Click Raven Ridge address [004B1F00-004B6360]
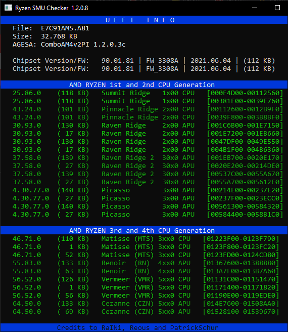The width and height of the screenshot is (288, 332). 245,149
